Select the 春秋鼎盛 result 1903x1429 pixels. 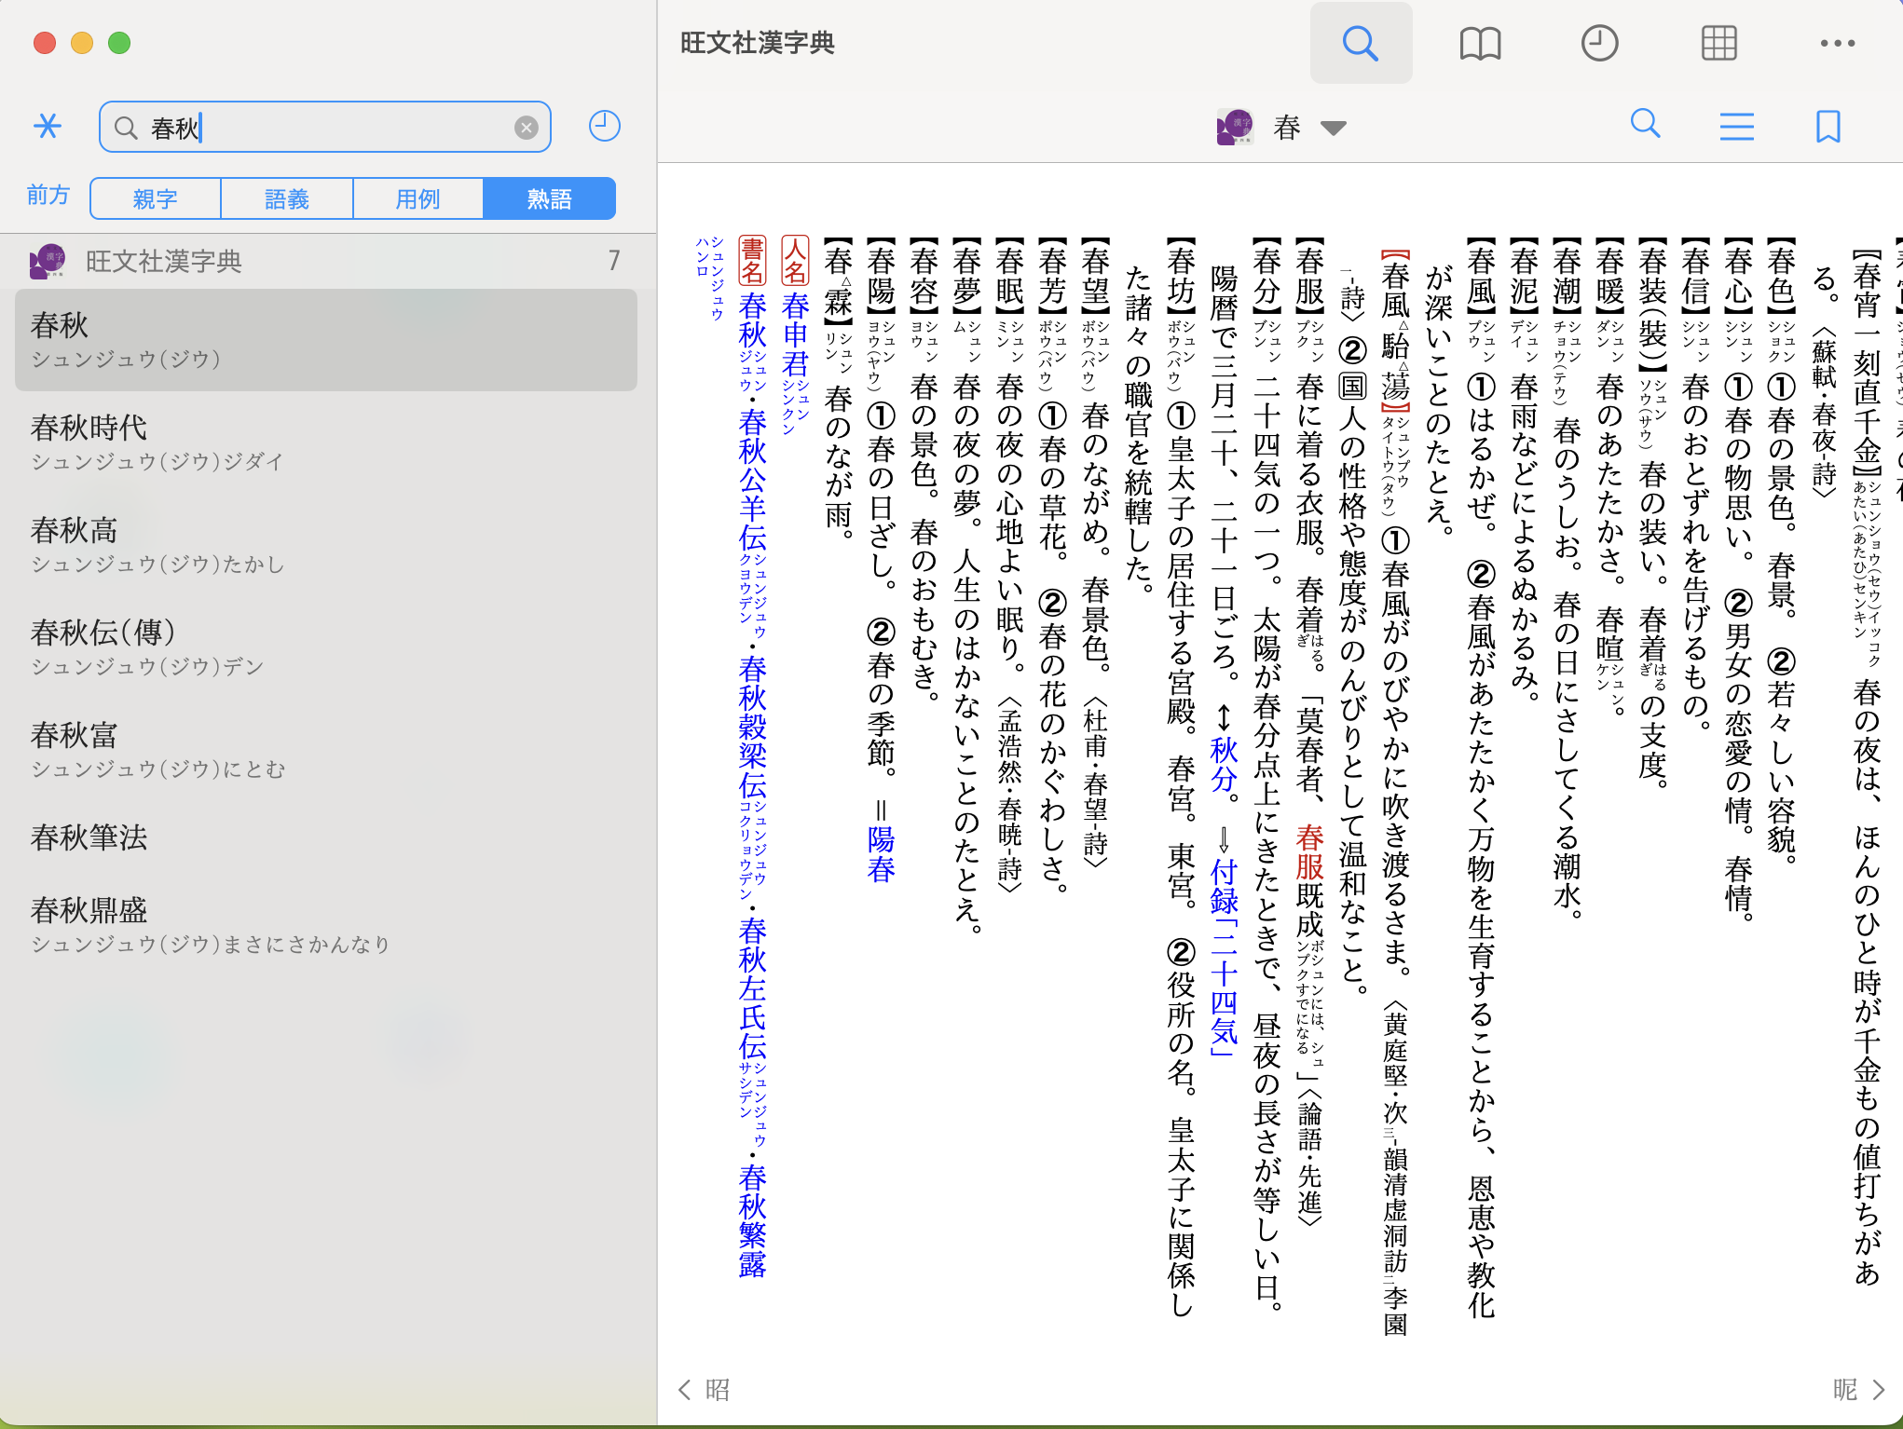pos(326,925)
